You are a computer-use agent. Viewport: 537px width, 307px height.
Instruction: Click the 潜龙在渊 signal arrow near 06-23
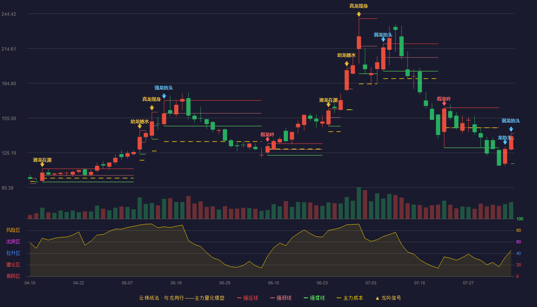tap(328, 105)
